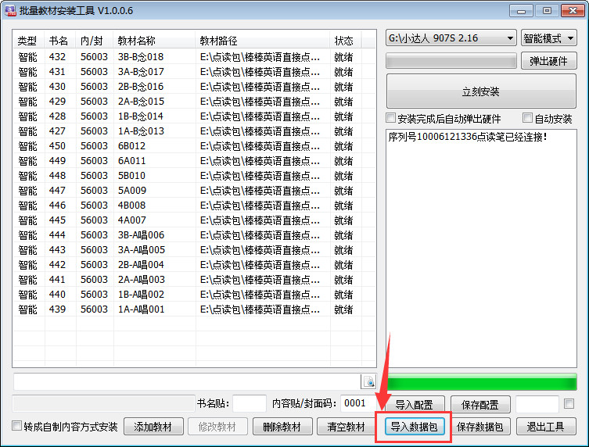The width and height of the screenshot is (589, 447).
Task: Open the G:\小达人 907S drive dropdown
Action: click(x=451, y=38)
